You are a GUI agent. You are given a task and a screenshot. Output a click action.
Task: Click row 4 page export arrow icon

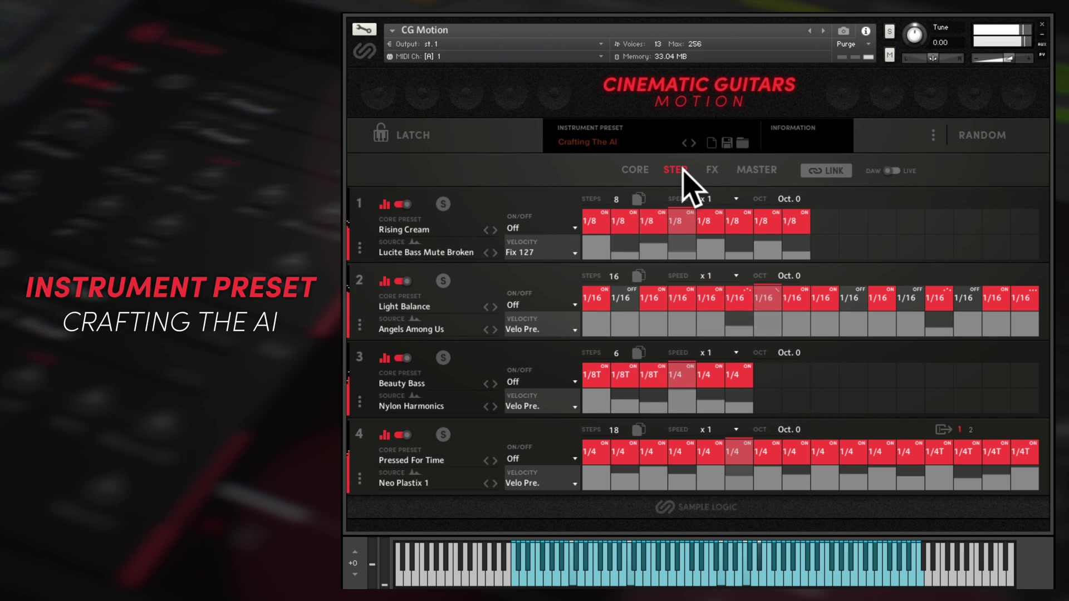click(943, 429)
